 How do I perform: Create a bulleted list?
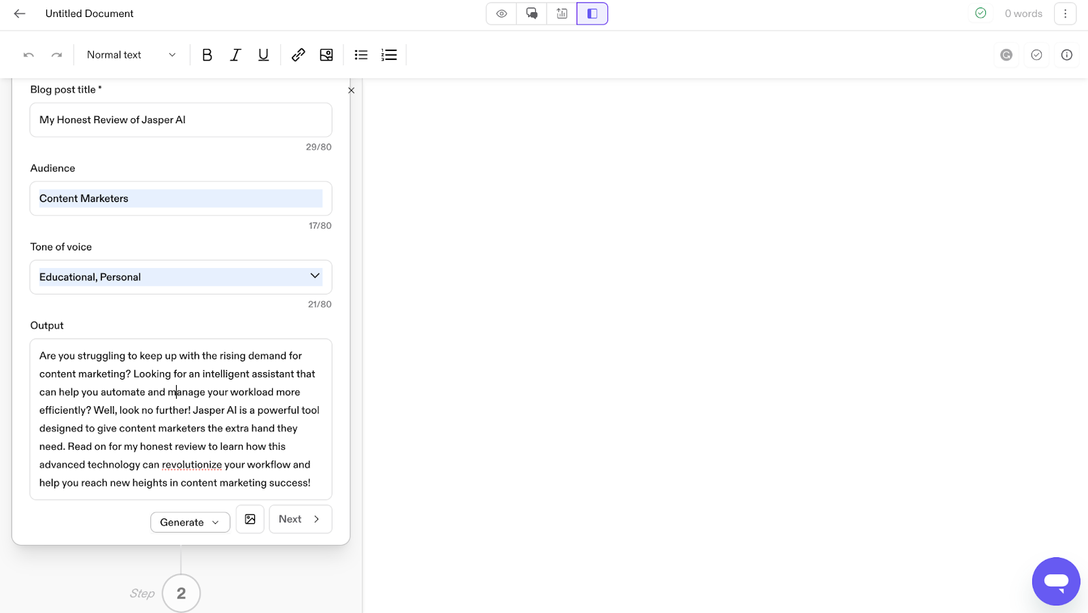click(x=361, y=55)
